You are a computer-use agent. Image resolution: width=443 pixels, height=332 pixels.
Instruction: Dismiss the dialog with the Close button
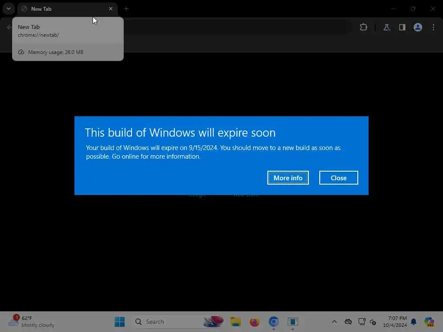pos(338,178)
